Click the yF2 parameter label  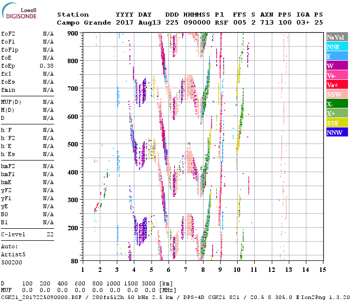coord(6,190)
